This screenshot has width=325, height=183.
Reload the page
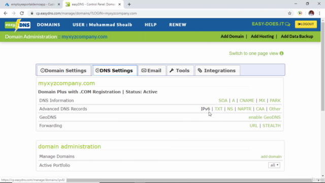22,13
